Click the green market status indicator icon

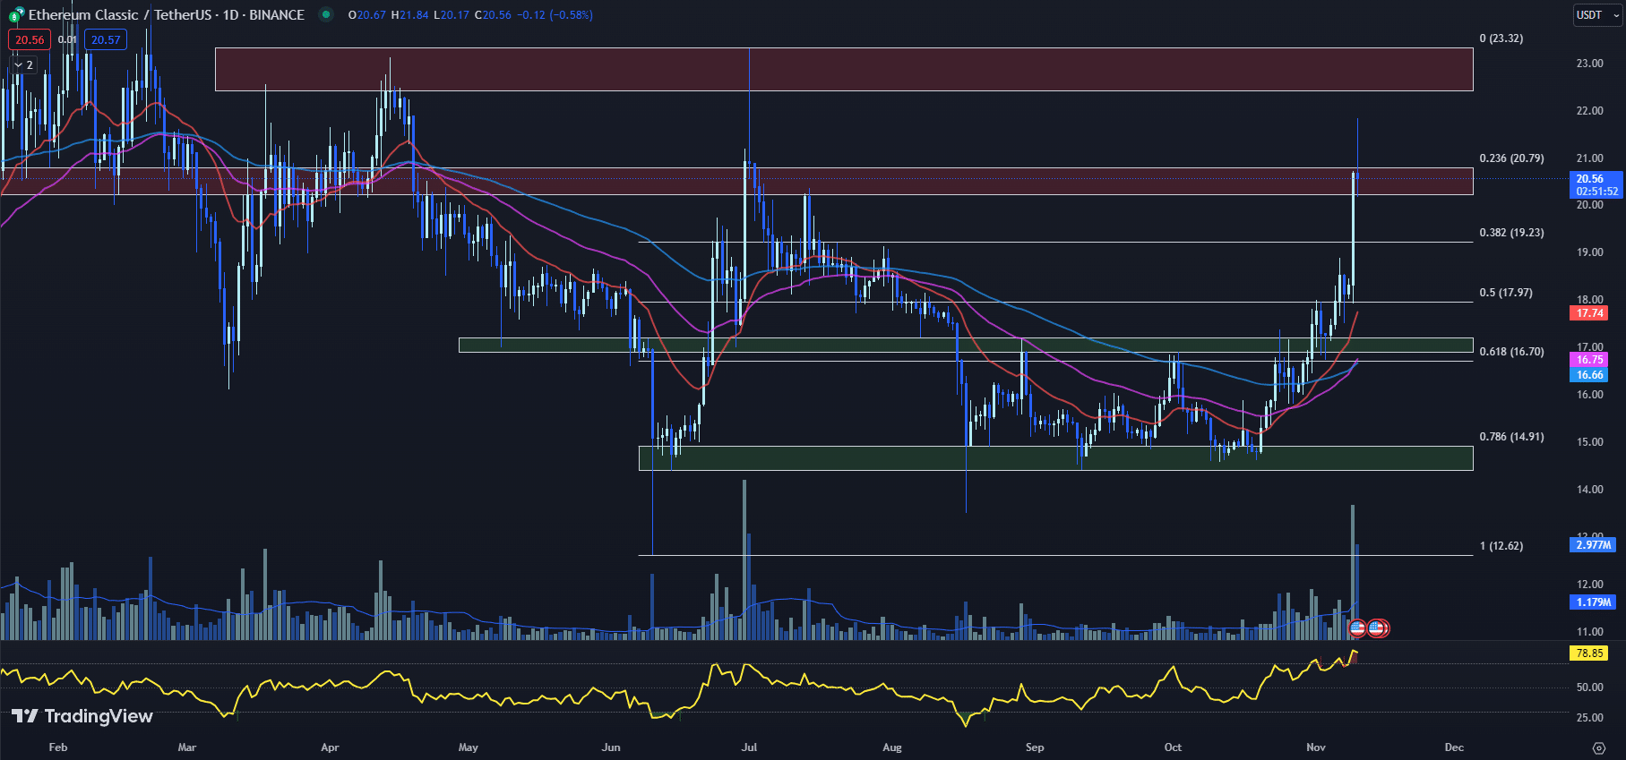[326, 14]
